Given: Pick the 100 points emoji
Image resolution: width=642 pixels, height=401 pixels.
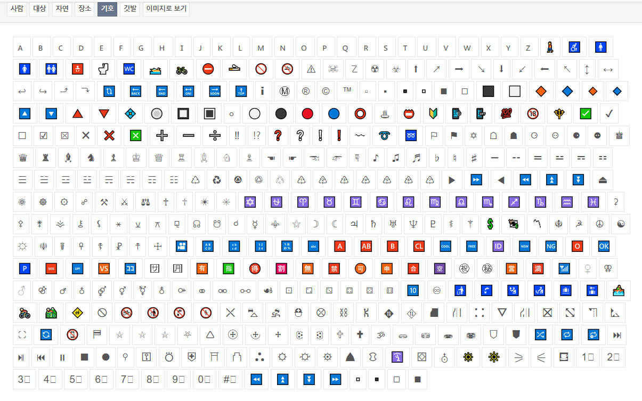Looking at the screenshot, I should (506, 113).
